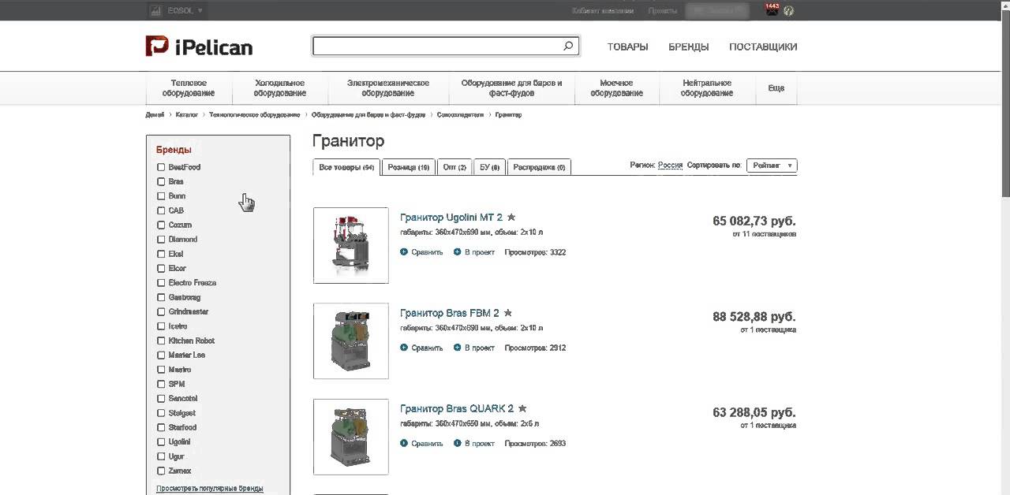This screenshot has height=495, width=1010.
Task: Open the Гранитор Ugolini MT 2 product link
Action: (451, 217)
